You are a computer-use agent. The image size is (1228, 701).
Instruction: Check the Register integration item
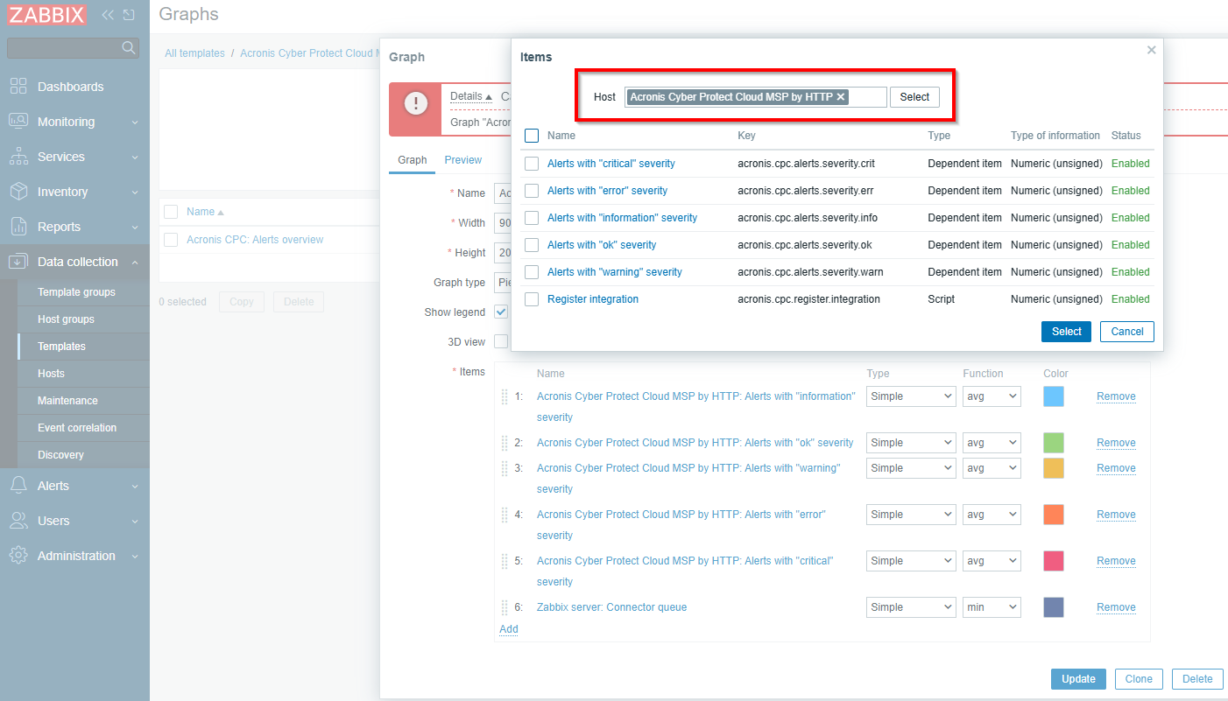click(532, 299)
